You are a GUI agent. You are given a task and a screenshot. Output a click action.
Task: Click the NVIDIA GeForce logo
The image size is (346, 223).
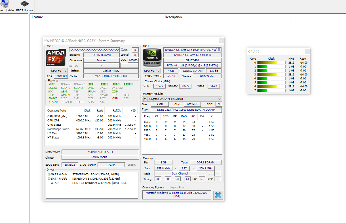(x=152, y=58)
